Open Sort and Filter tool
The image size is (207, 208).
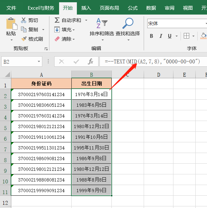coord(102,29)
